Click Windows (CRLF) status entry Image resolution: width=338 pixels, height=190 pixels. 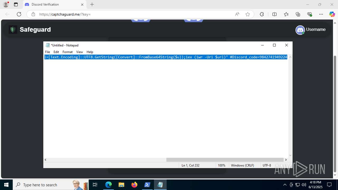point(242,165)
